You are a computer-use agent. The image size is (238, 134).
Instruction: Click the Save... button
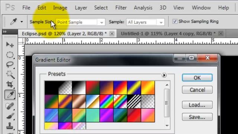197,117
